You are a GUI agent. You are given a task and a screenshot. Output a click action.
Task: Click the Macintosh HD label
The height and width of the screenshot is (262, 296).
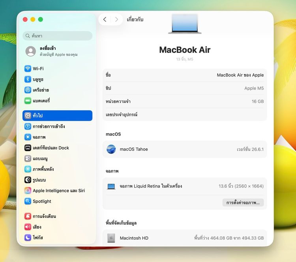click(x=134, y=238)
